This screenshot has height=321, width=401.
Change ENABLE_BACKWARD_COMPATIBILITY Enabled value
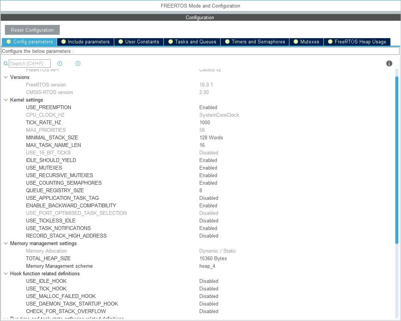click(x=208, y=205)
